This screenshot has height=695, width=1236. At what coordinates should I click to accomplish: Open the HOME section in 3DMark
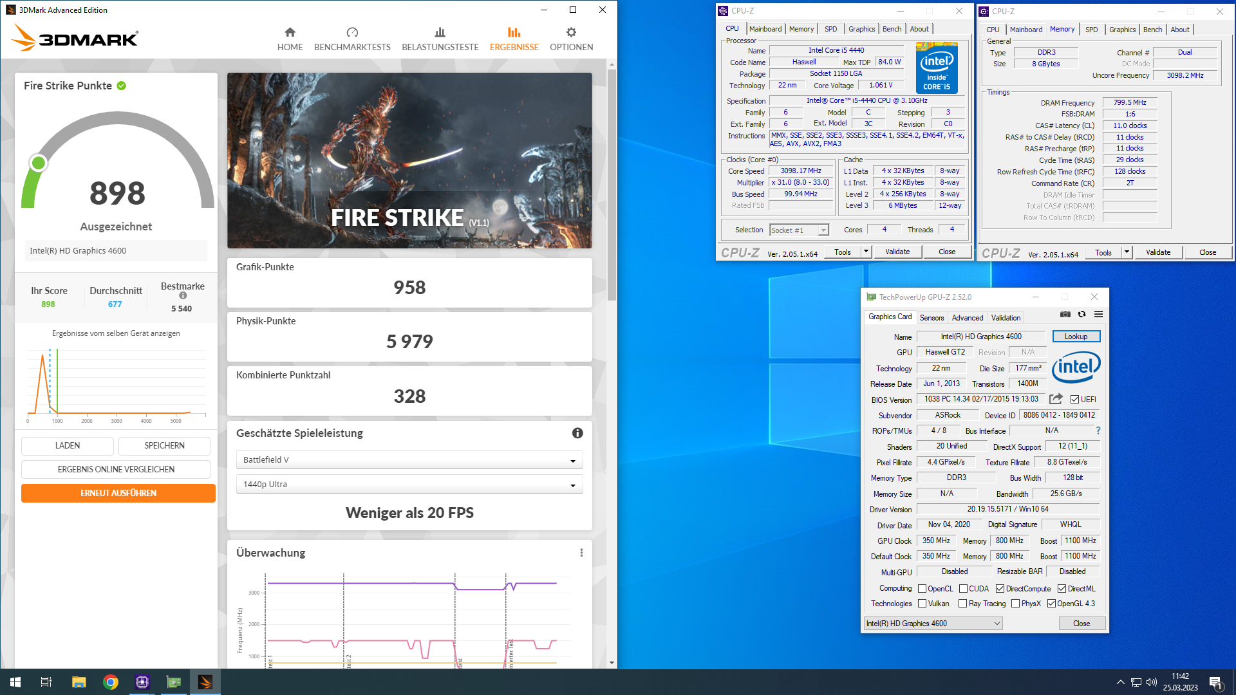click(x=290, y=39)
